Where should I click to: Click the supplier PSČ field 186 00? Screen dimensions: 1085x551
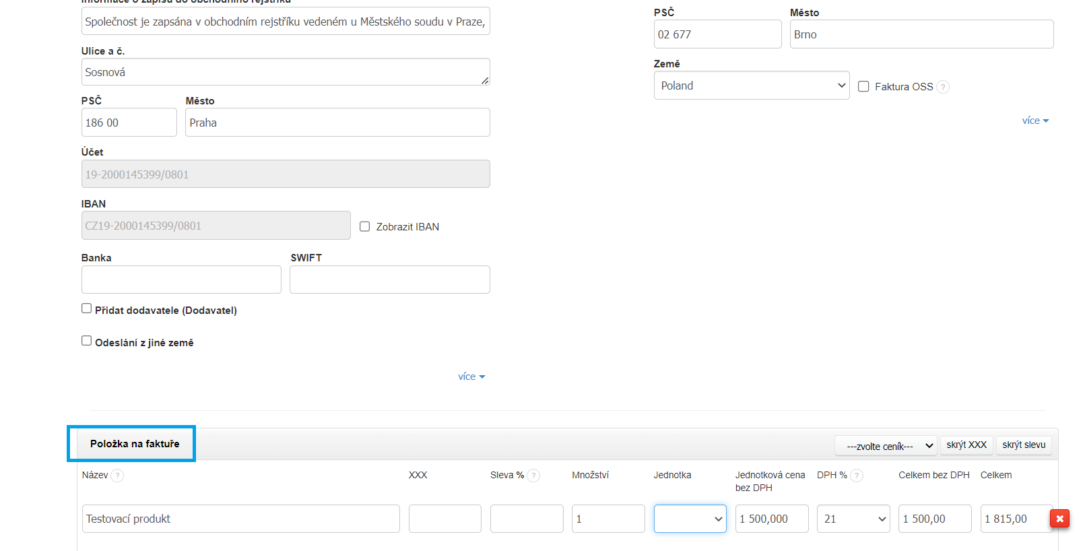129,123
